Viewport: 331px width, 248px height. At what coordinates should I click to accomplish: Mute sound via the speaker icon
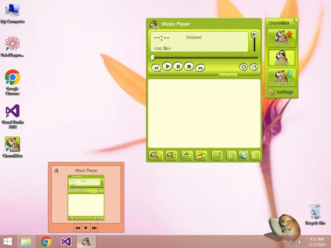[255, 35]
